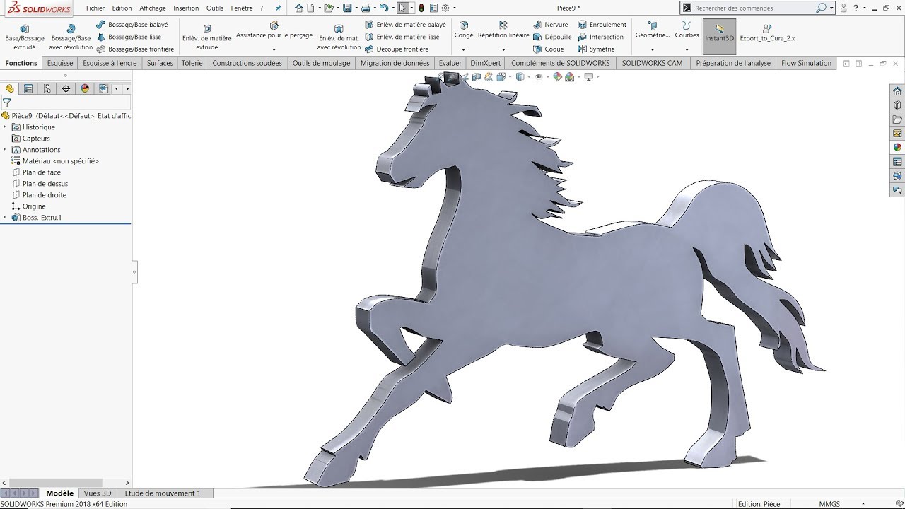Screen dimensions: 905x509
Task: Open PropertyManager panel tab
Action: pyautogui.click(x=28, y=88)
